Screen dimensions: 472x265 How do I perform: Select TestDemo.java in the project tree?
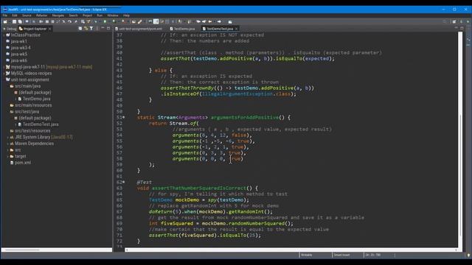coord(36,99)
